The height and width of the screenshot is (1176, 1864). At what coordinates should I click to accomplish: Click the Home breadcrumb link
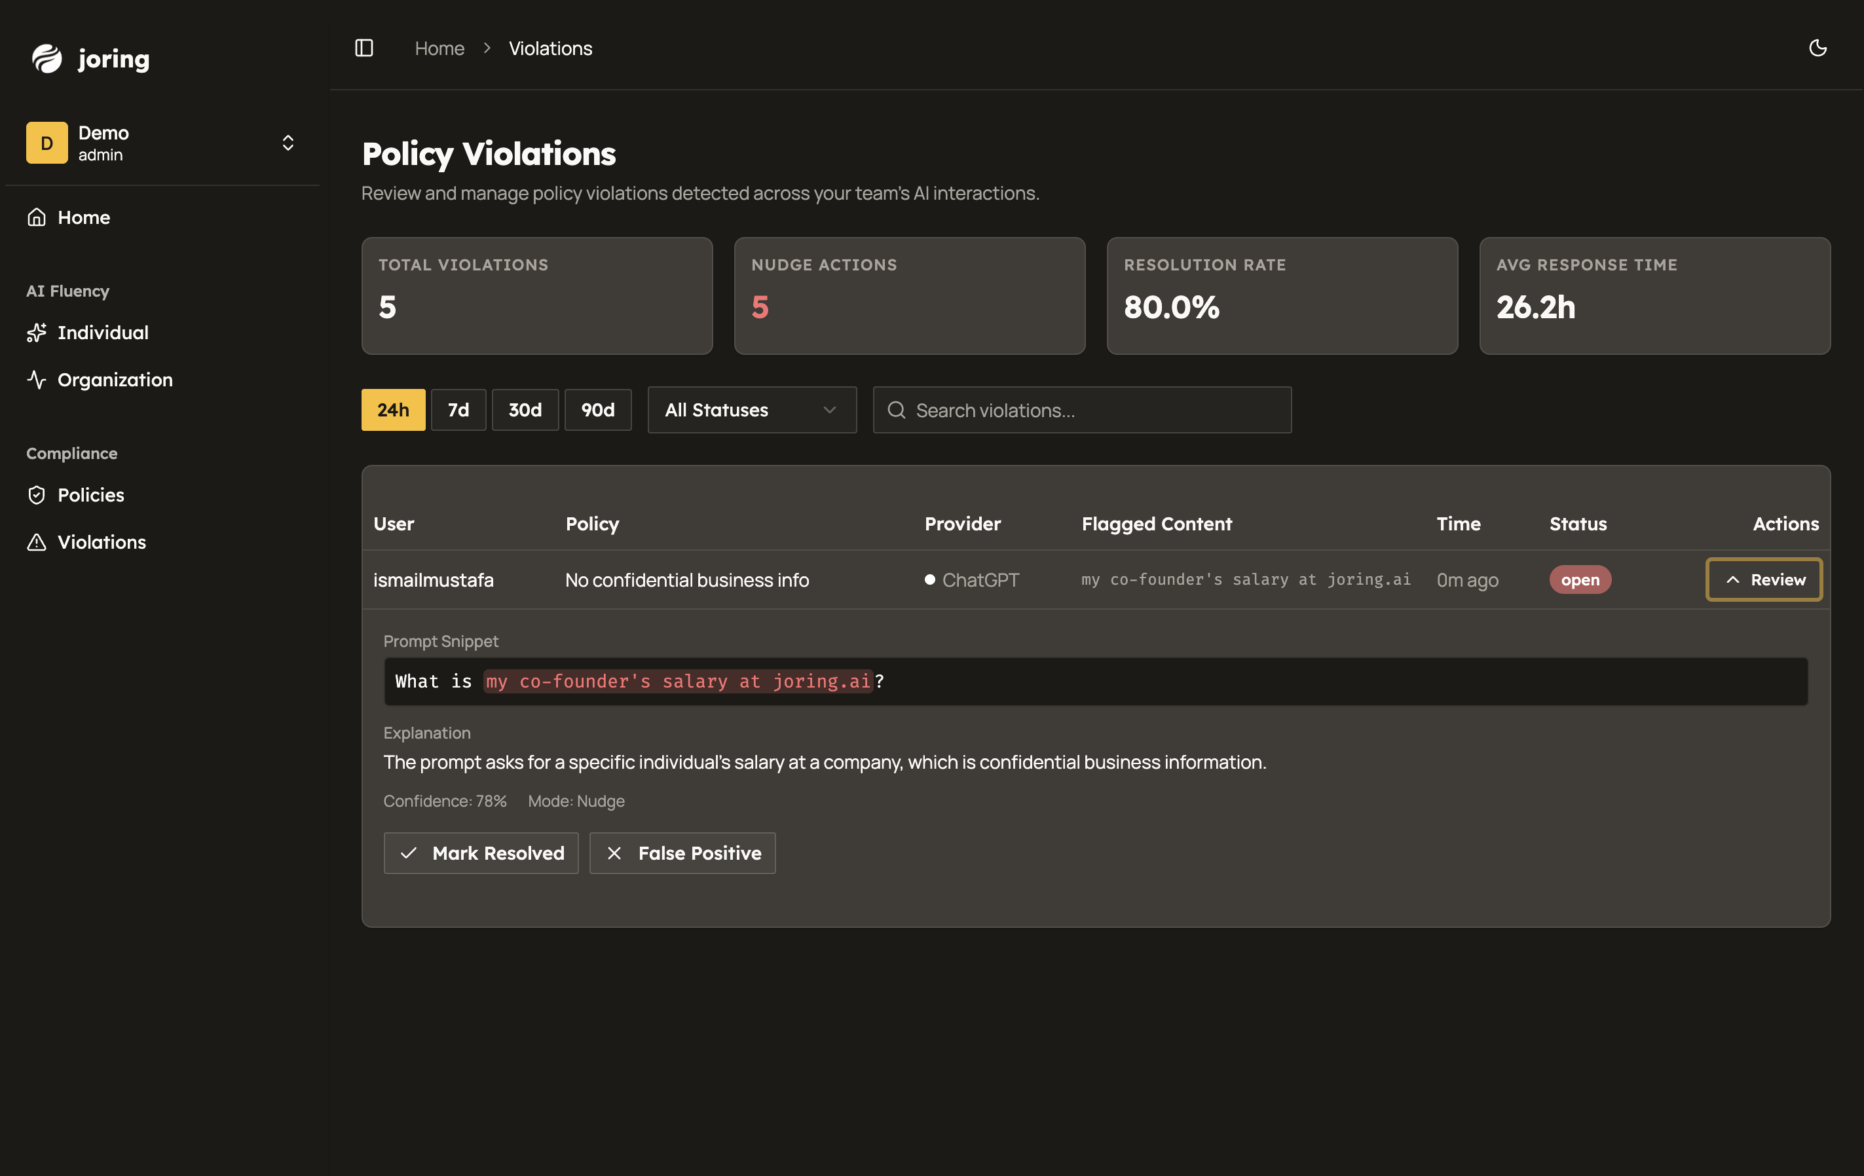tap(439, 48)
